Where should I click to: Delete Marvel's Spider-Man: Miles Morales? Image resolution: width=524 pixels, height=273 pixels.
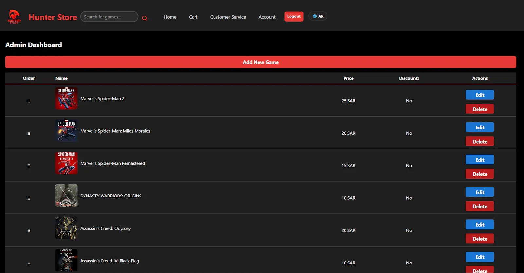tap(480, 141)
